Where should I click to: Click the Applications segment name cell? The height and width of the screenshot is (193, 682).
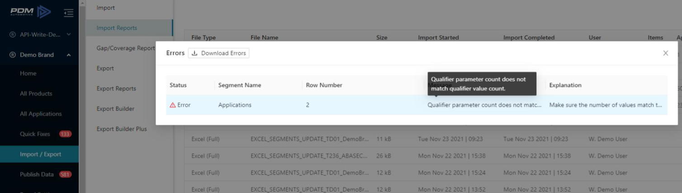[235, 105]
